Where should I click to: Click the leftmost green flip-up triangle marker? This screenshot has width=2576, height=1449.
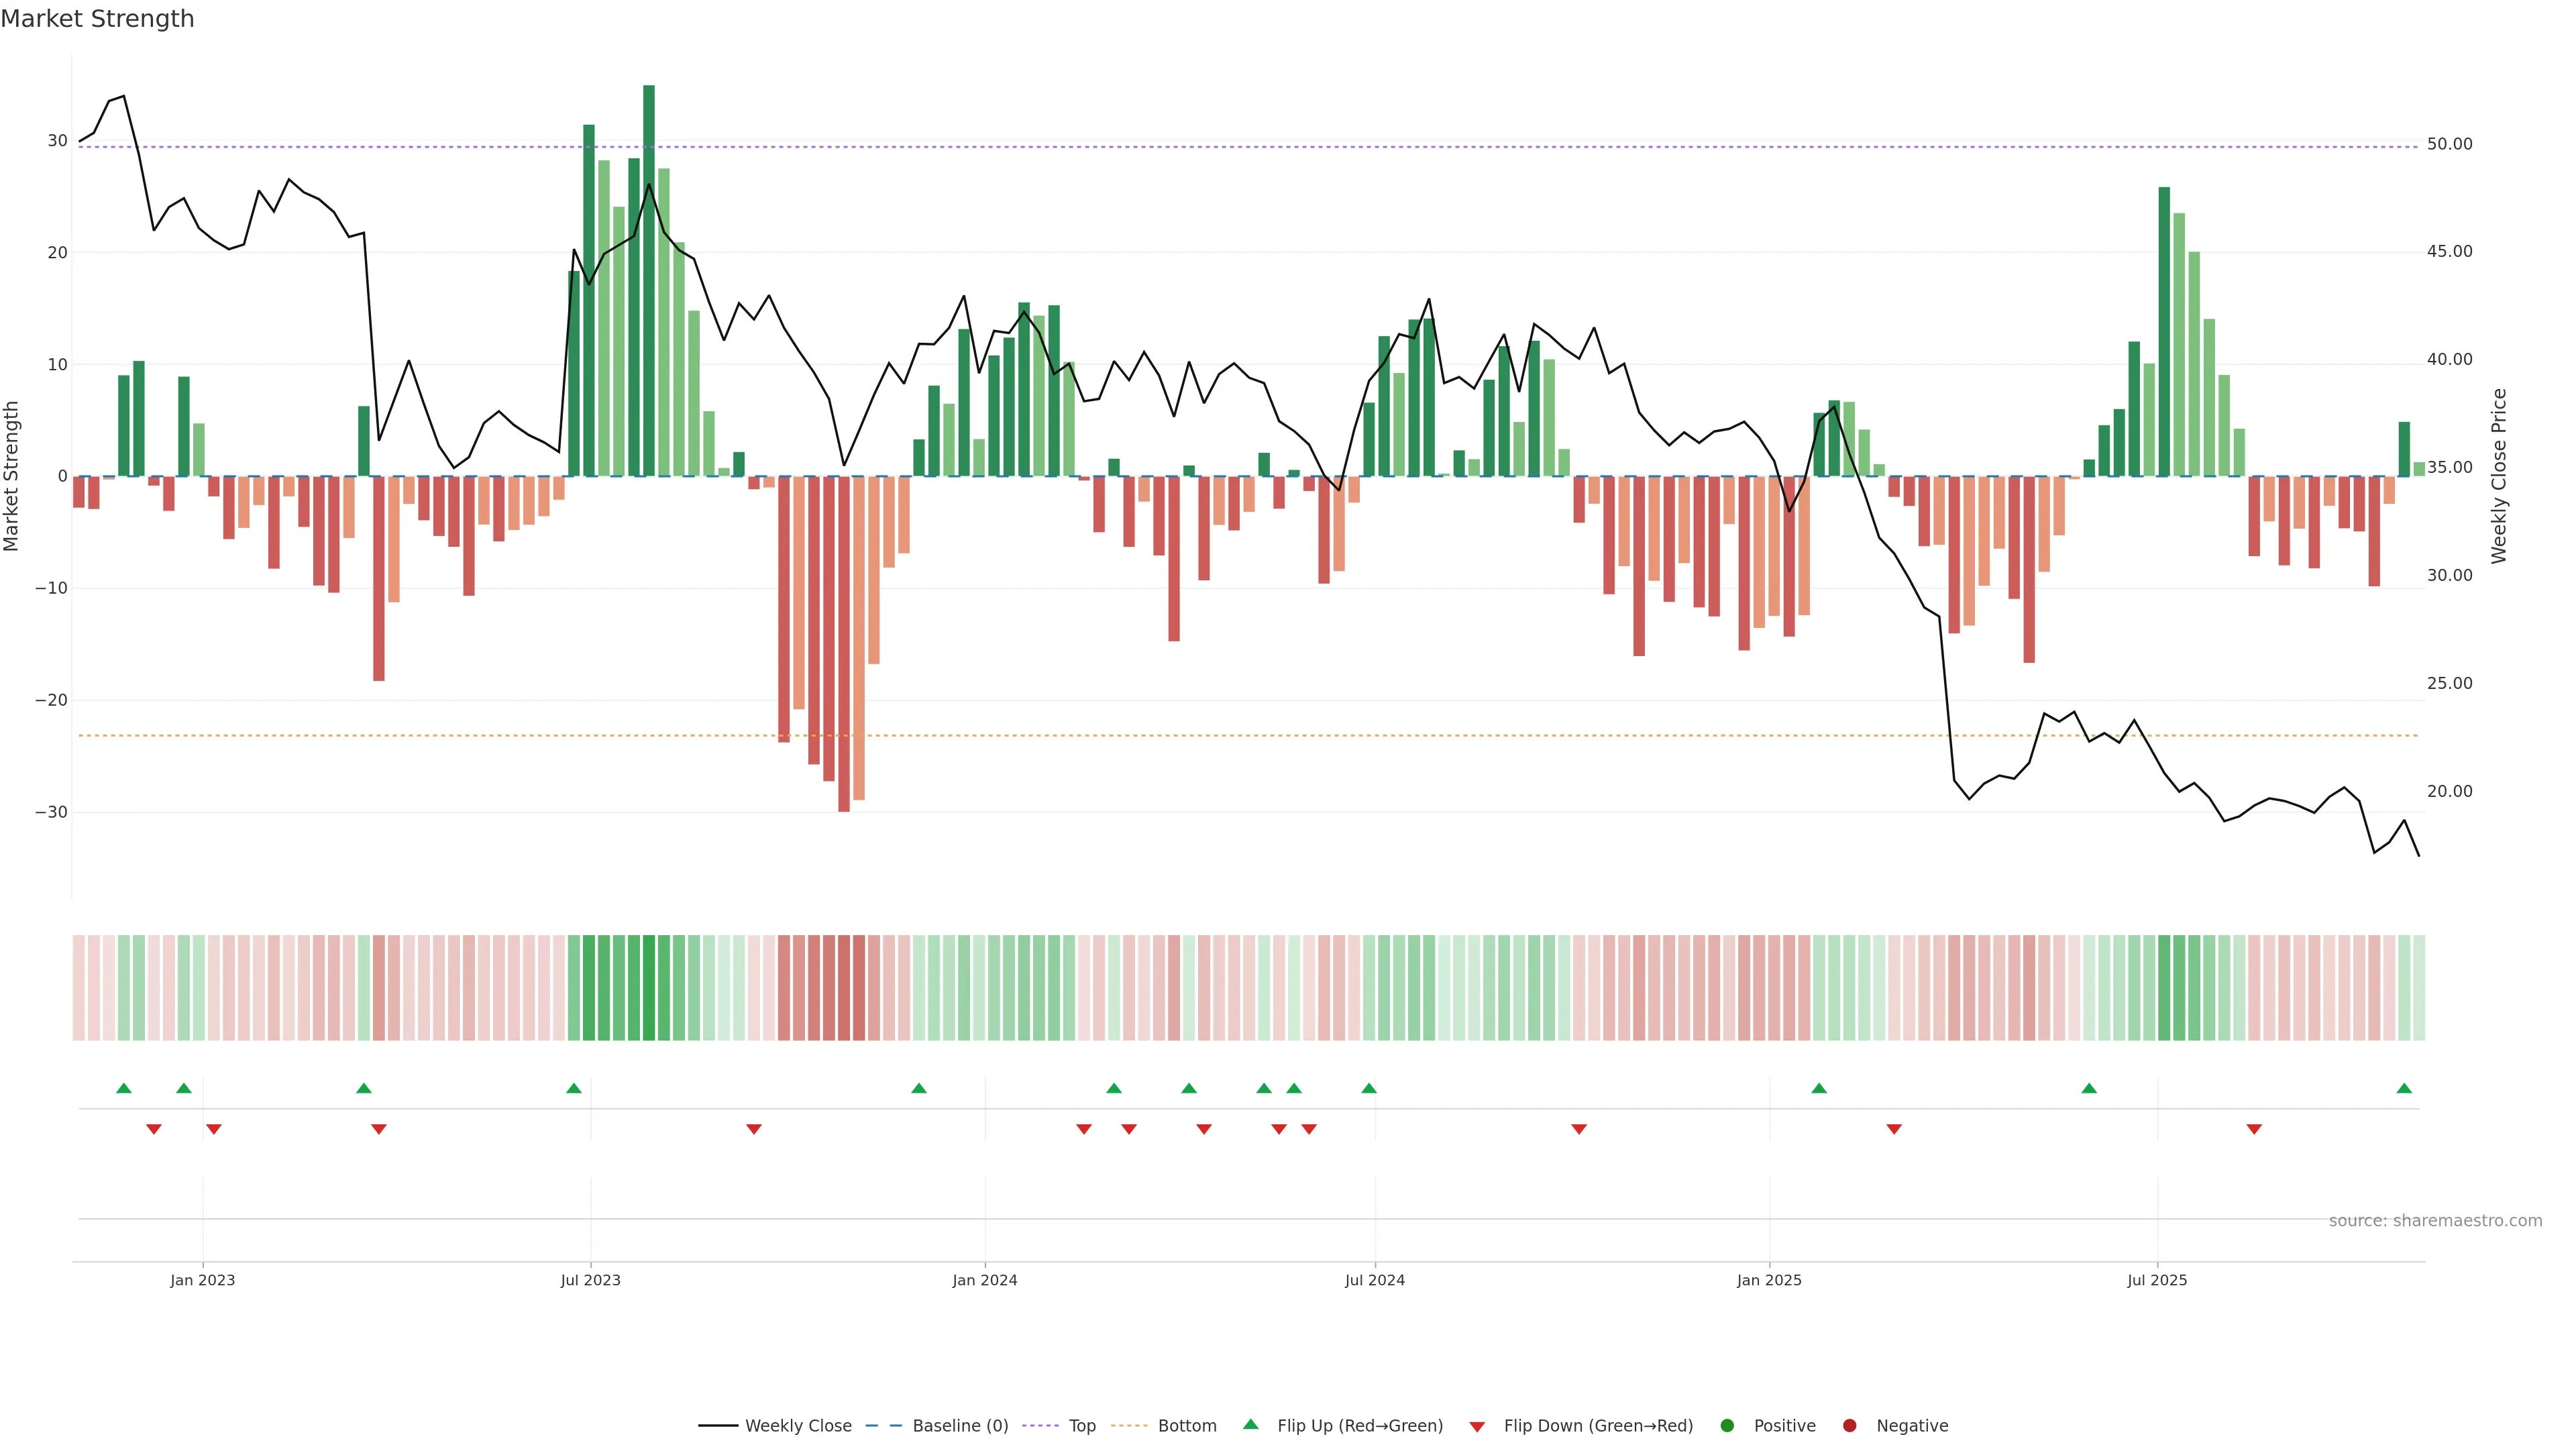[124, 1088]
